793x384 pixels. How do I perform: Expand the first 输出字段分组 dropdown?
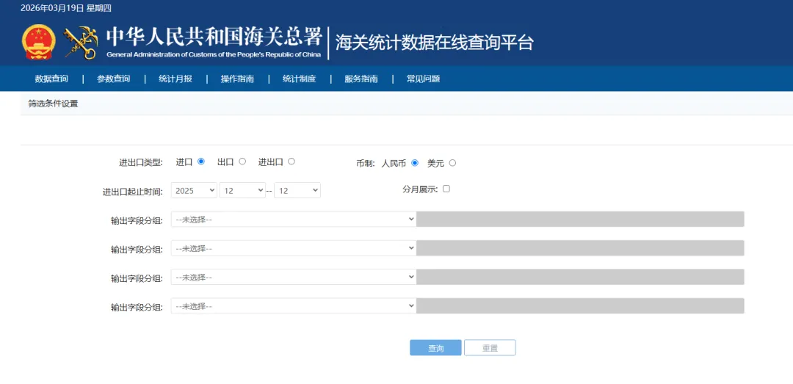(x=294, y=220)
